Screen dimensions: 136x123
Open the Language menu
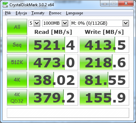75,13
